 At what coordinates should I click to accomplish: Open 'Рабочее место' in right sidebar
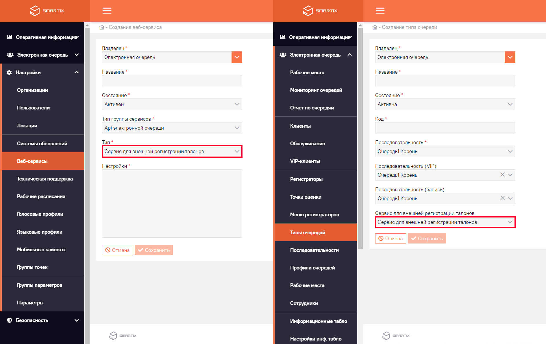click(x=316, y=72)
